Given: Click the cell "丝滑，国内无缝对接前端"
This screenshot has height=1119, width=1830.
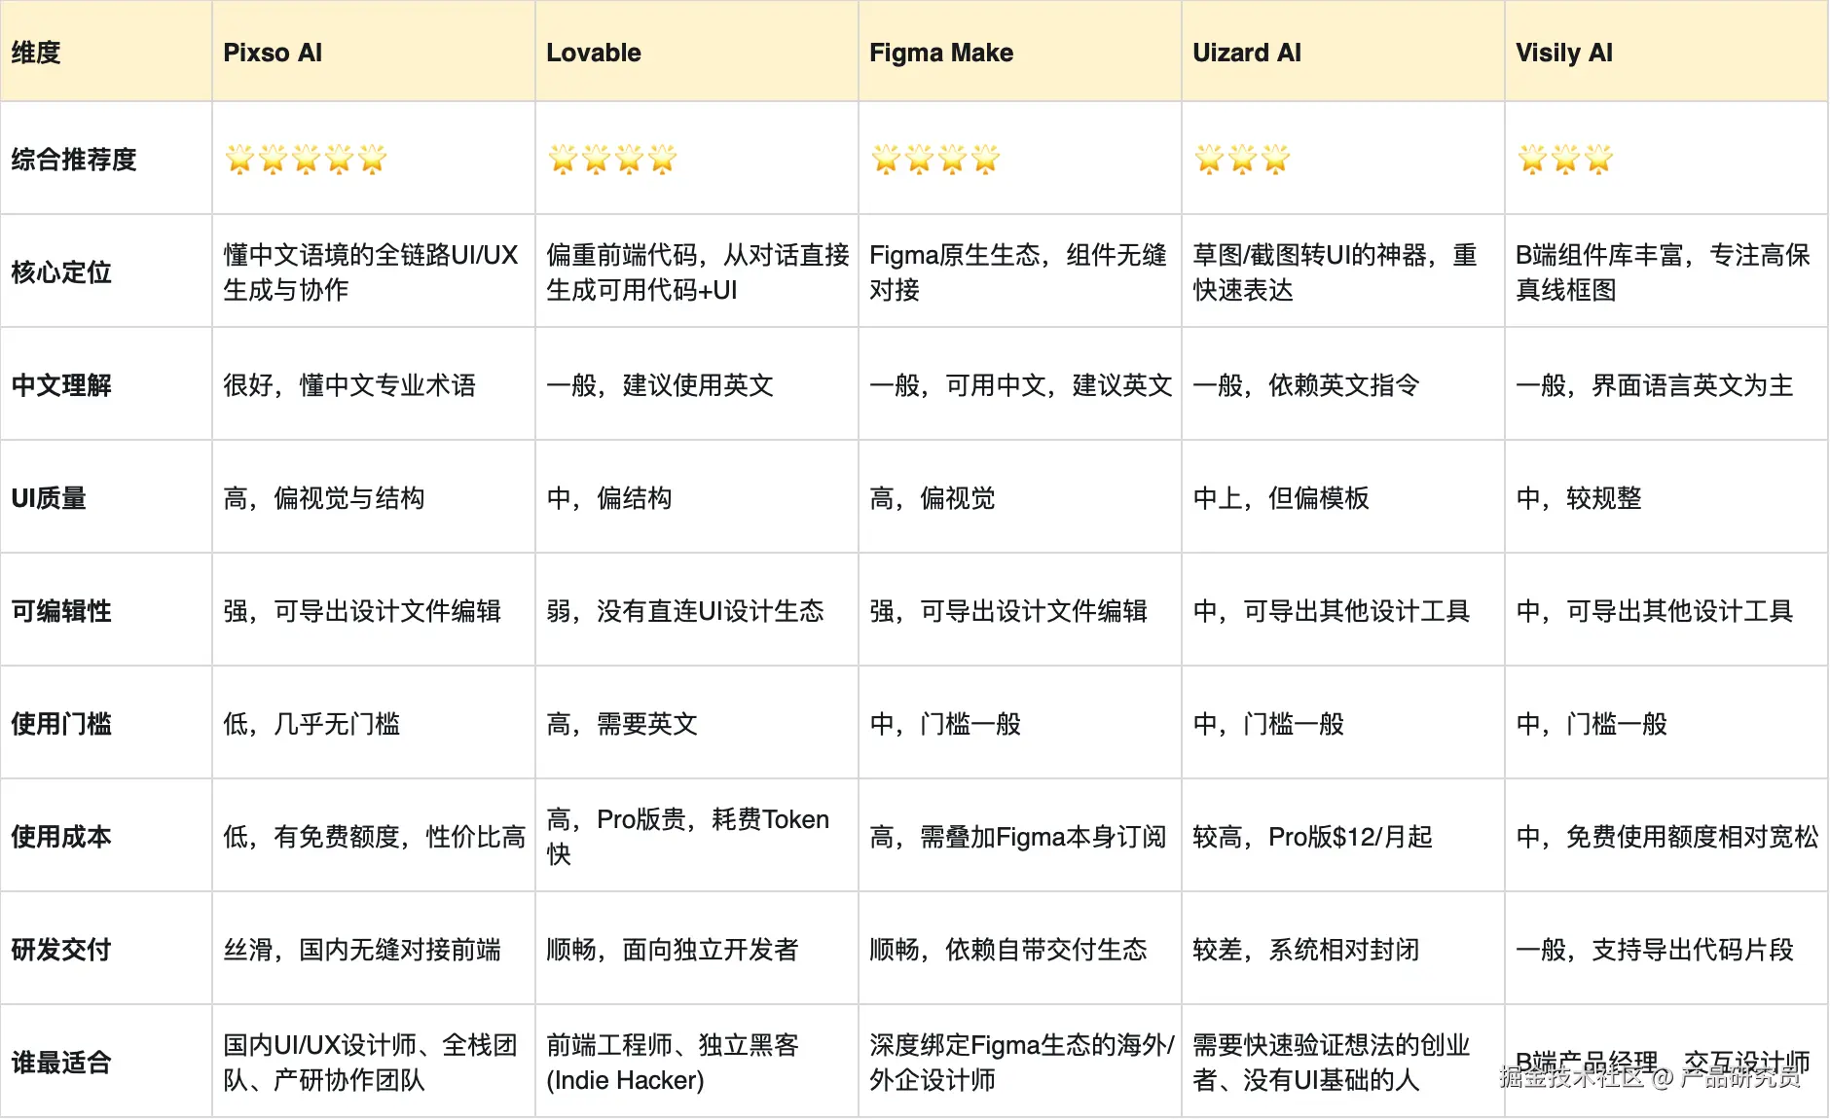Looking at the screenshot, I should pyautogui.click(x=374, y=949).
